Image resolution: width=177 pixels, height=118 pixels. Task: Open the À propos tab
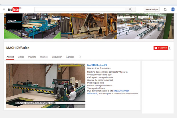coord(70,57)
